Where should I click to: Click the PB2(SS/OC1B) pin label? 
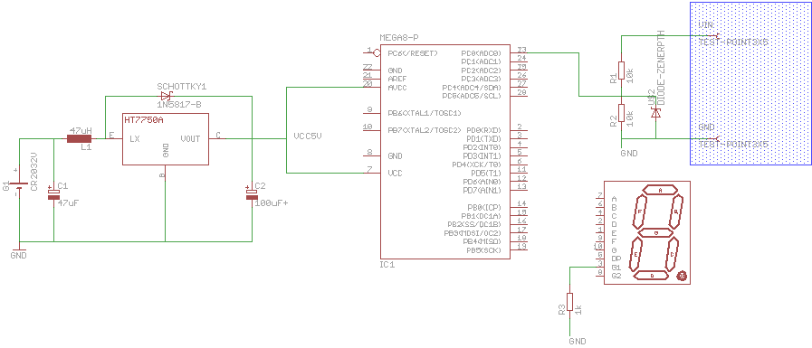[x=474, y=224]
